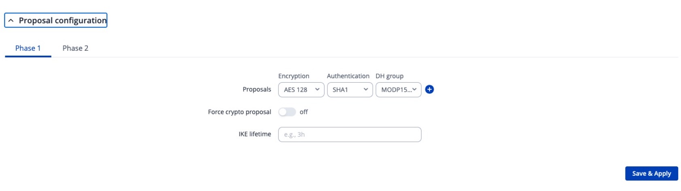Collapse the Proposal configuration section title
The height and width of the screenshot is (191, 681).
coord(62,21)
